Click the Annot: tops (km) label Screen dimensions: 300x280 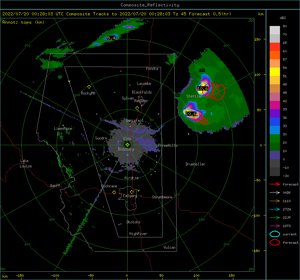23,22
